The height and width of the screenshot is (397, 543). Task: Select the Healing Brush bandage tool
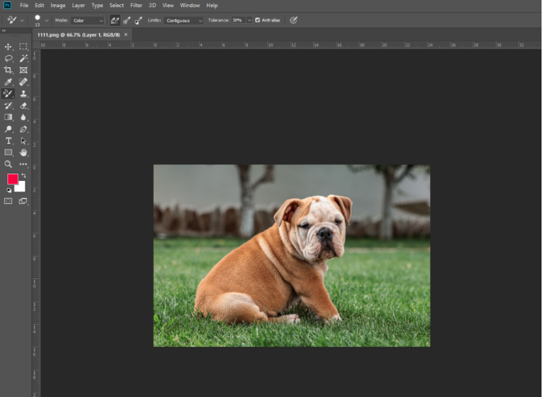[23, 82]
